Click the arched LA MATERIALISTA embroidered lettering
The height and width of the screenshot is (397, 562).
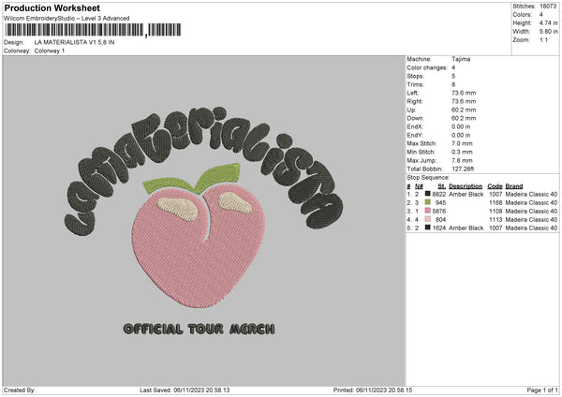[x=202, y=170]
